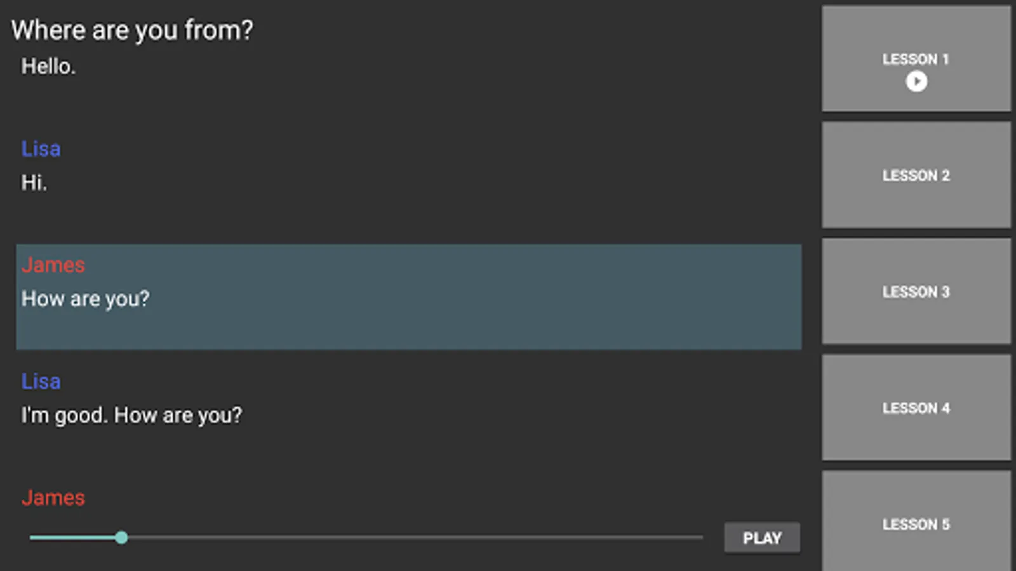This screenshot has height=571, width=1016.
Task: Select the "I'm good. How are you?" line
Action: tap(131, 416)
